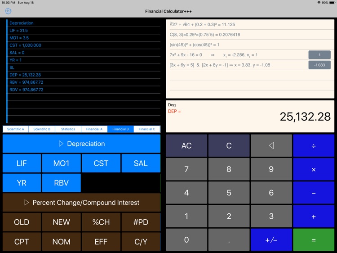The height and width of the screenshot is (253, 337).
Task: Tap the multiply operator key
Action: (x=314, y=169)
